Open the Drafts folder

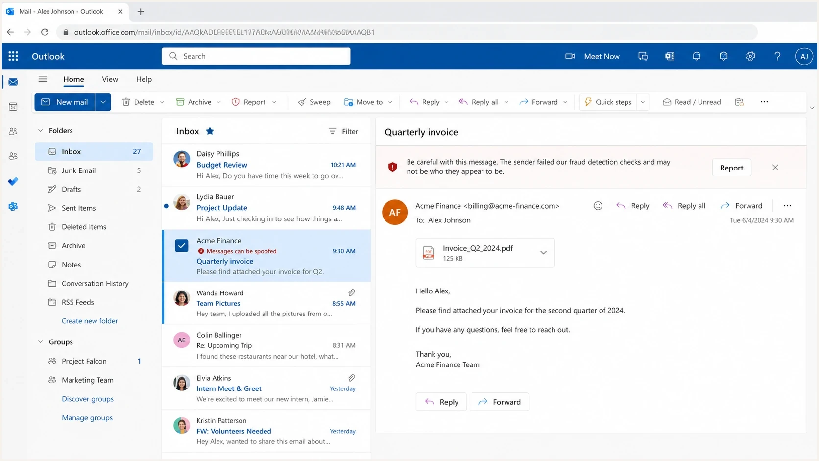[94, 189]
